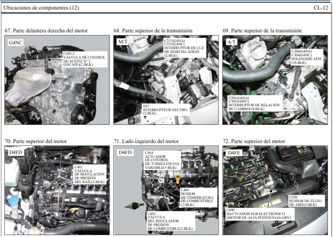Open the D4FD engine top photo 70
Viewport: 333px width, 237px height.
pyautogui.click(x=57, y=190)
